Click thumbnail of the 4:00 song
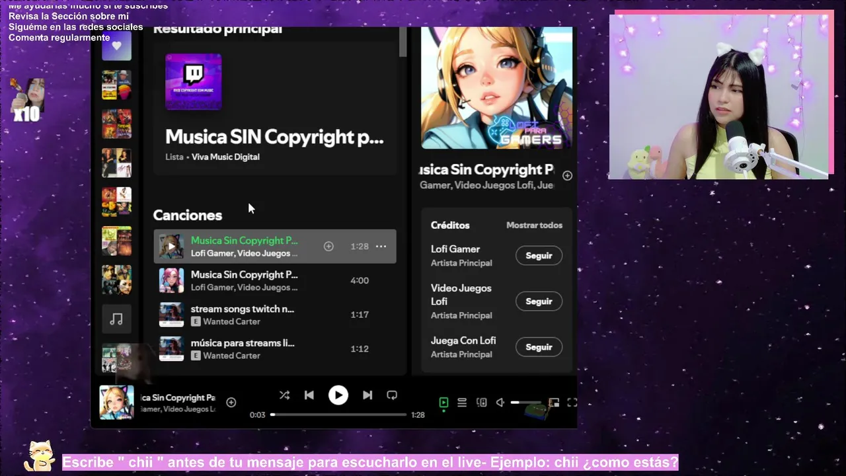This screenshot has height=476, width=846. click(x=171, y=280)
